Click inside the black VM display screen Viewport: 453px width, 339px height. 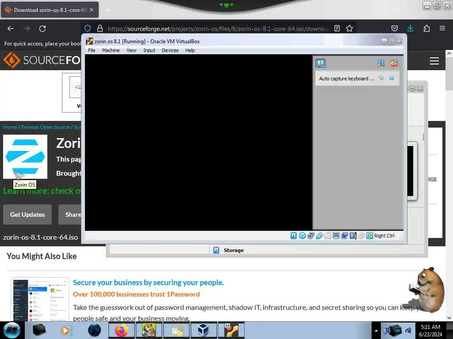pyautogui.click(x=198, y=143)
